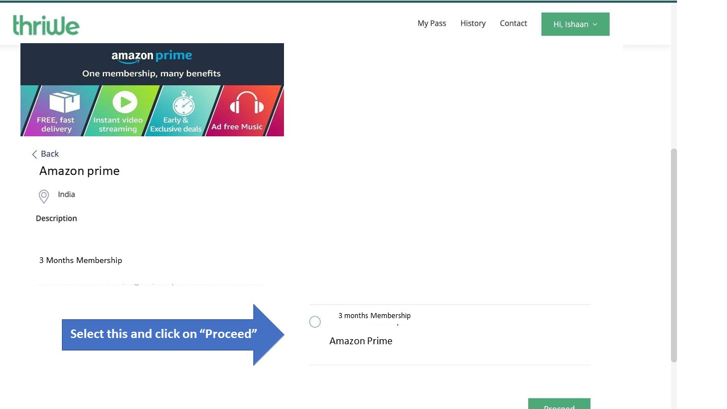Click the vertical page scrollbar thumb
727x409 pixels.
674,256
